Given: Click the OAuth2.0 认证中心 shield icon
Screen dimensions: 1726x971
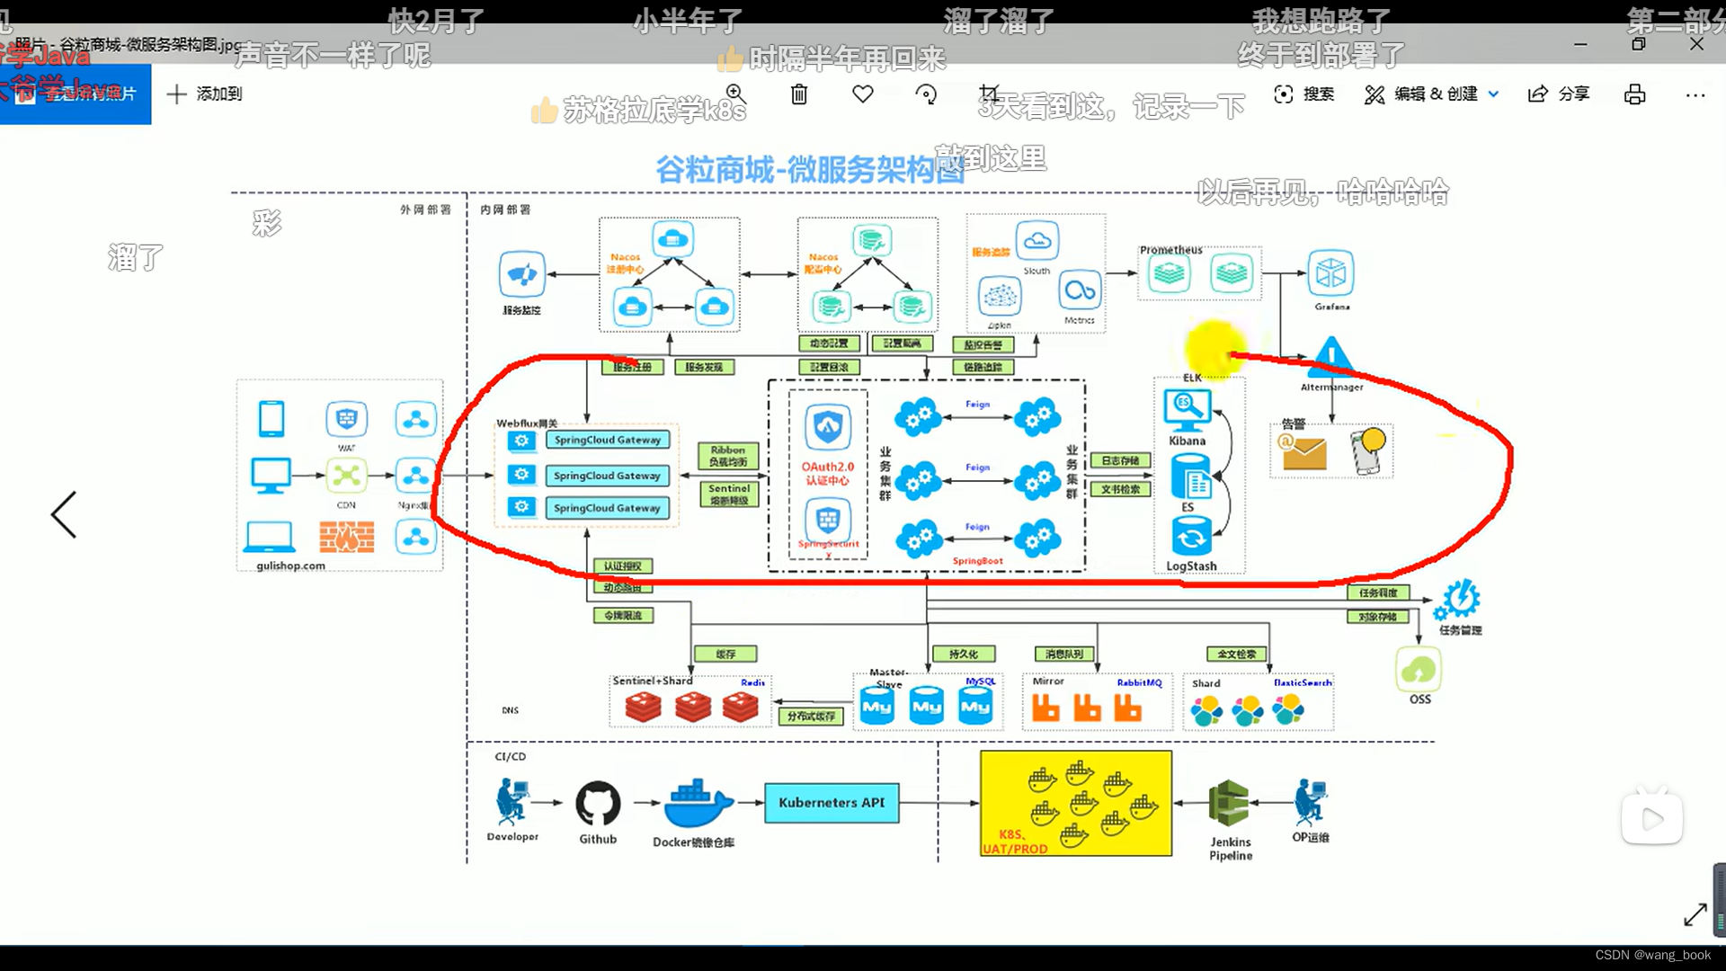Looking at the screenshot, I should 828,427.
